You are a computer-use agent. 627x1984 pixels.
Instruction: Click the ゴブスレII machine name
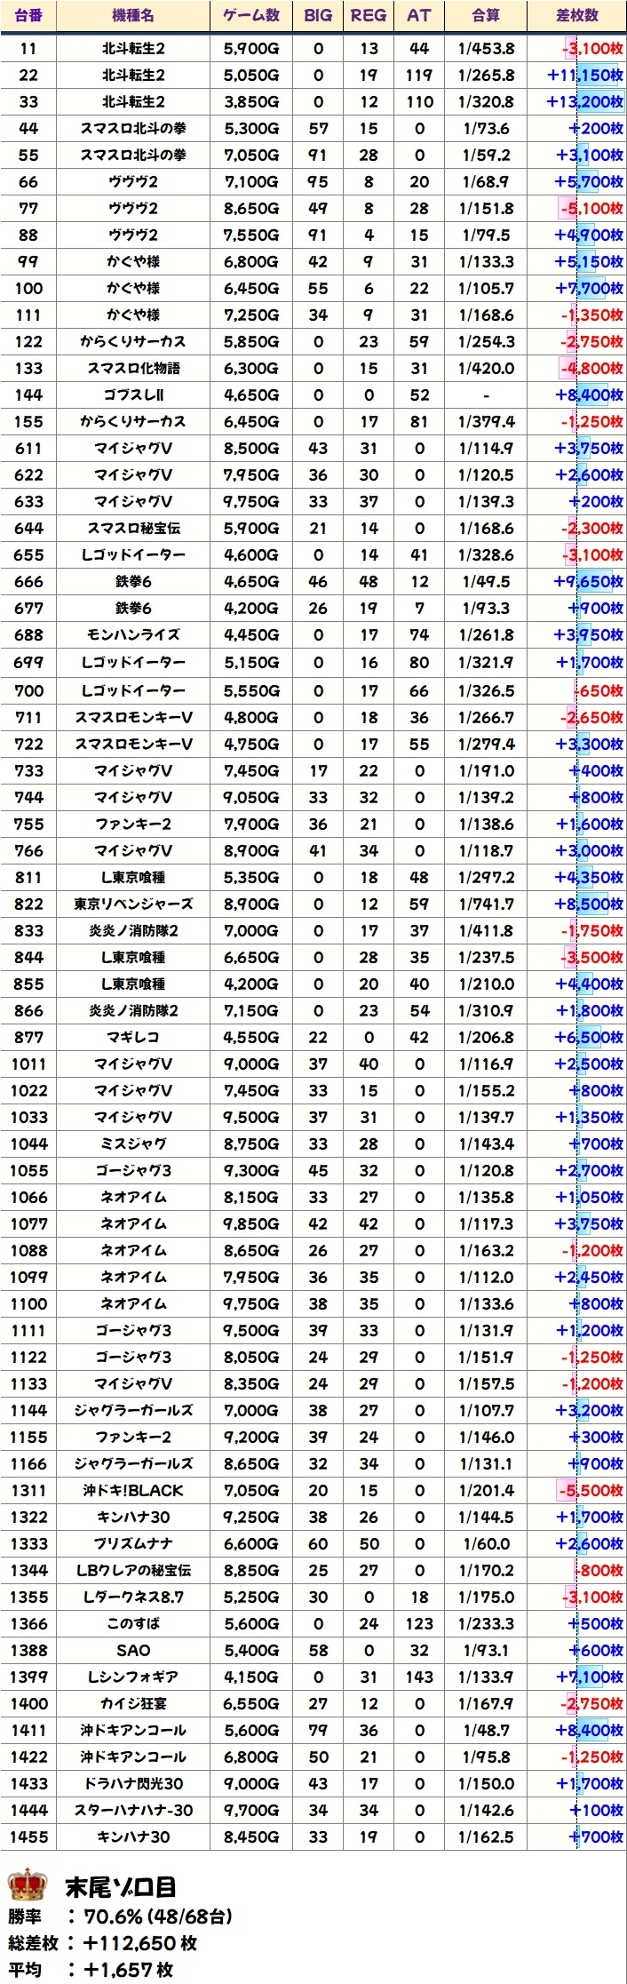tap(133, 395)
